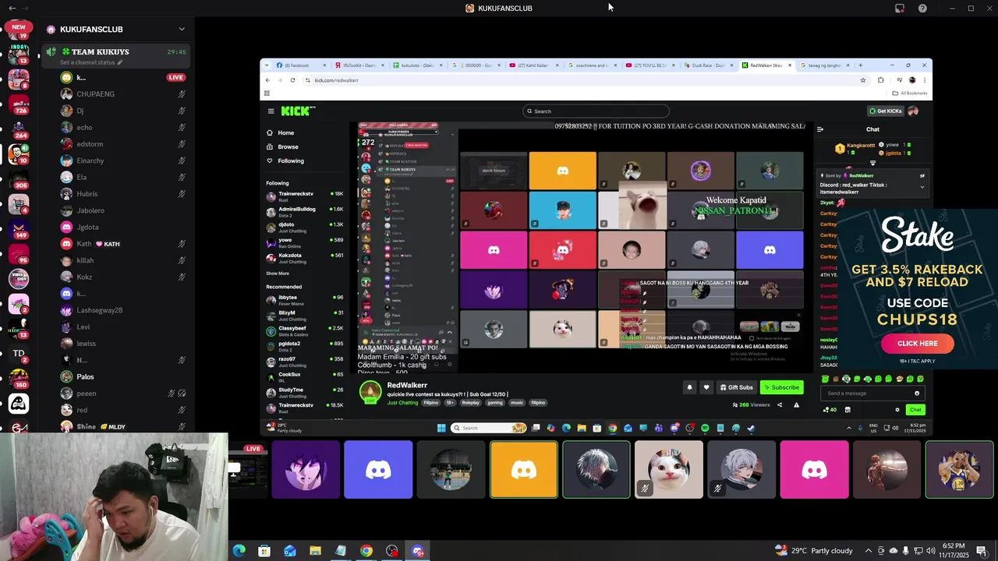Screen dimensions: 998x561
Task: Click the LIVE badge next to user k...
Action: coord(176,77)
